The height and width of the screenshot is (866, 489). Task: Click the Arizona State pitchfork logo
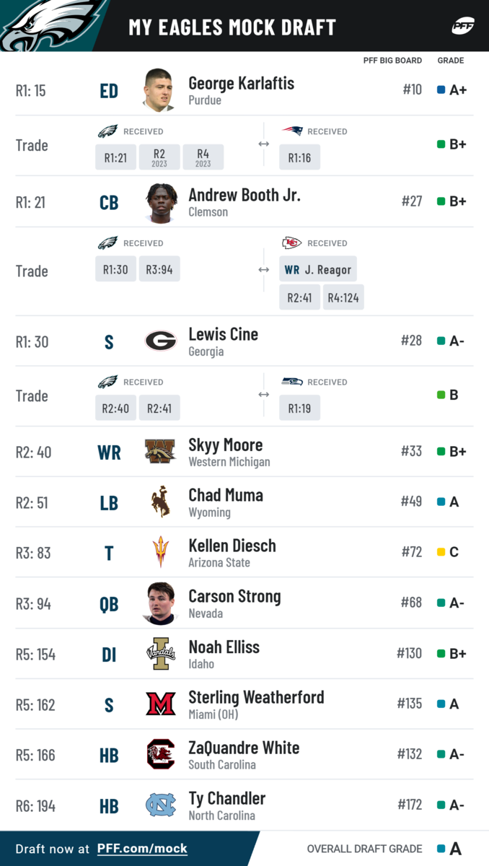point(160,552)
